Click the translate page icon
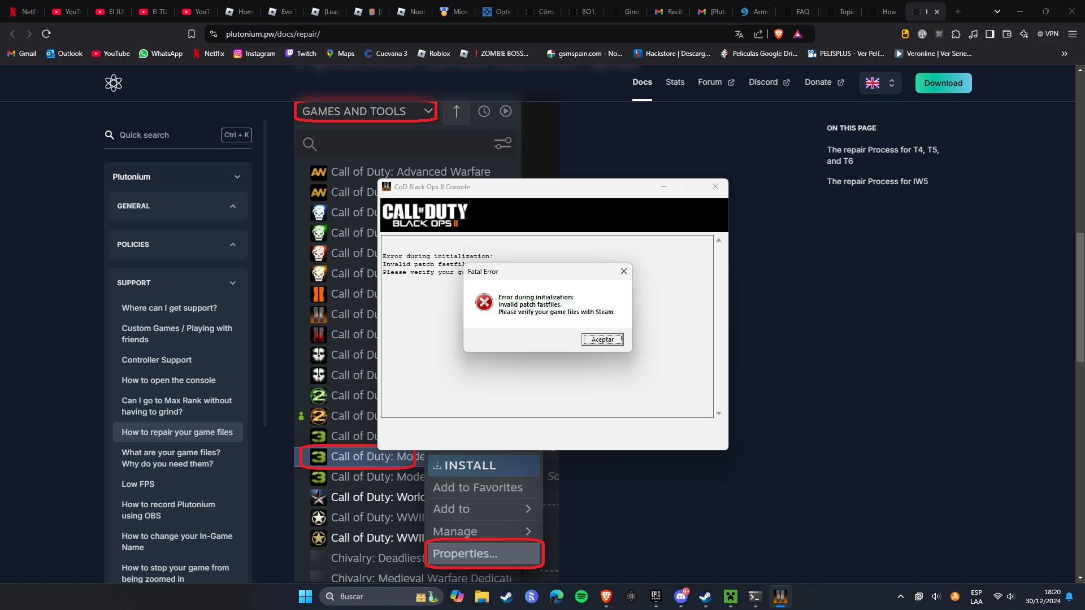The height and width of the screenshot is (610, 1085). click(x=739, y=34)
